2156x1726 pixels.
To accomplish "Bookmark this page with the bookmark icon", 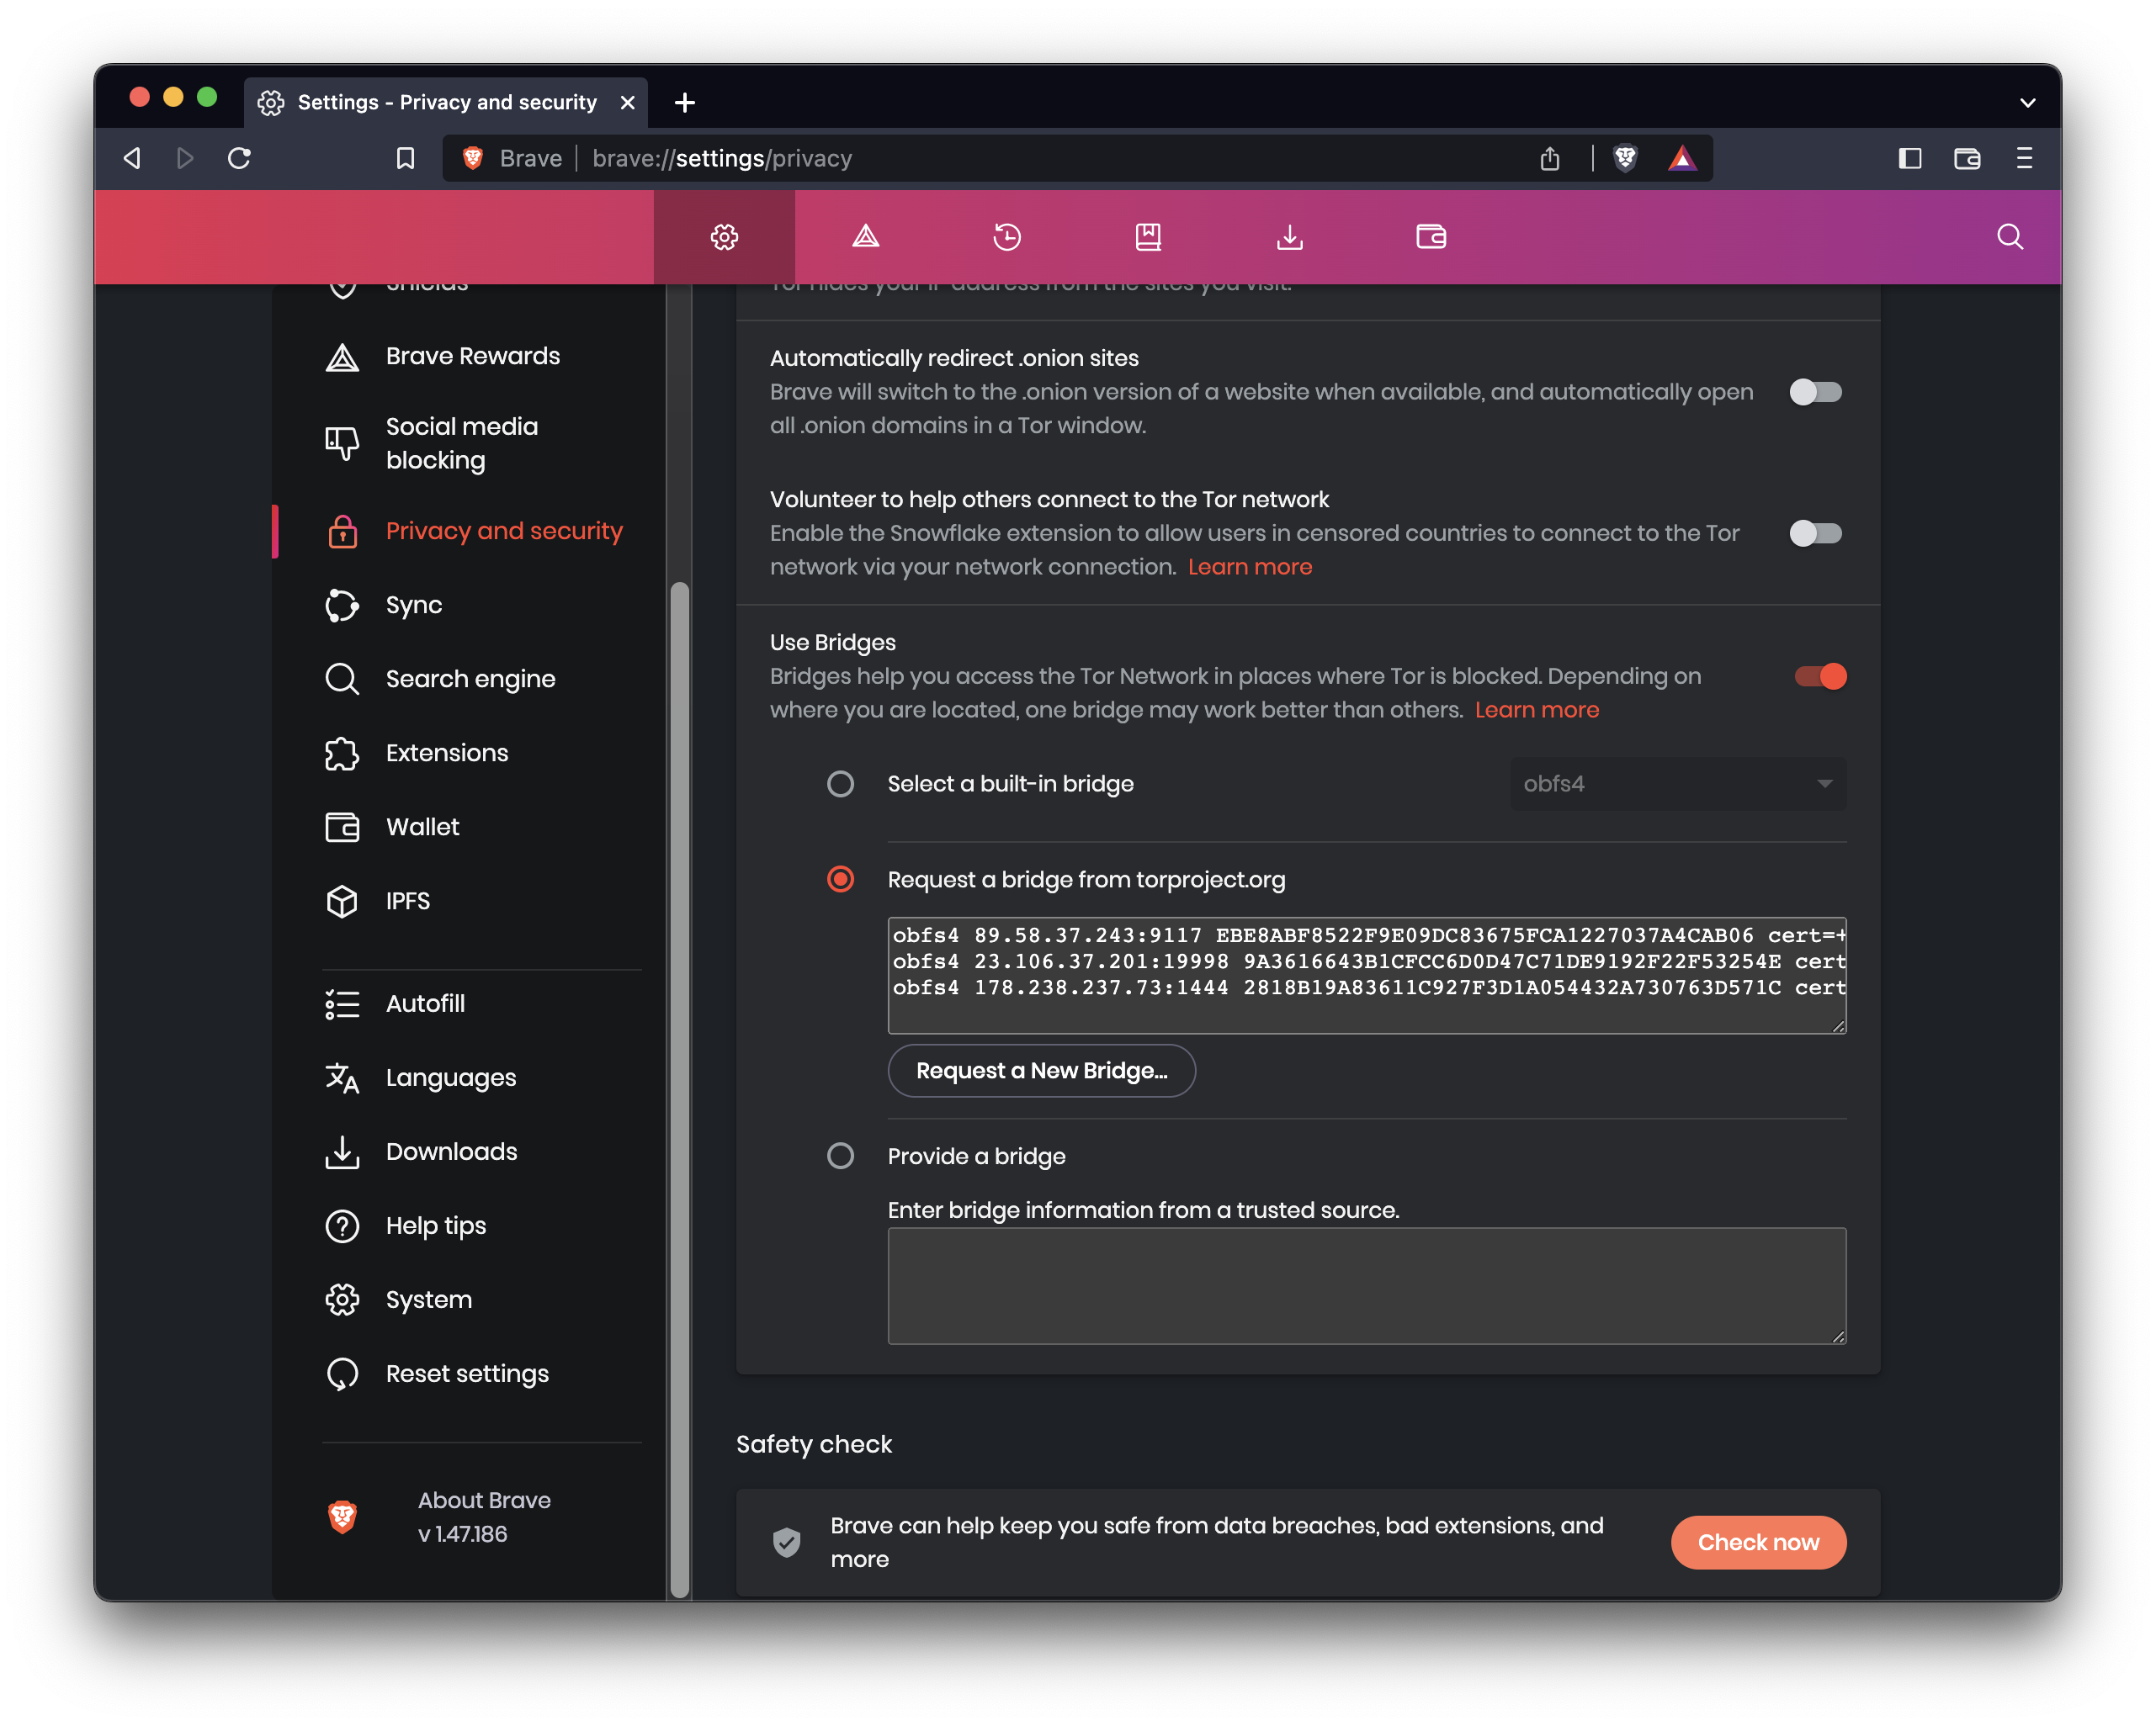I will 405,158.
